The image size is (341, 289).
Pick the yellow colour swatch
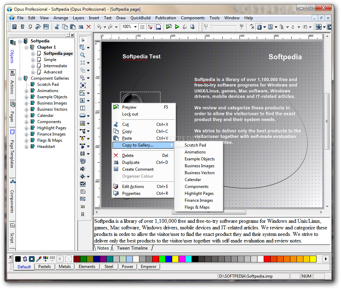coord(175,259)
